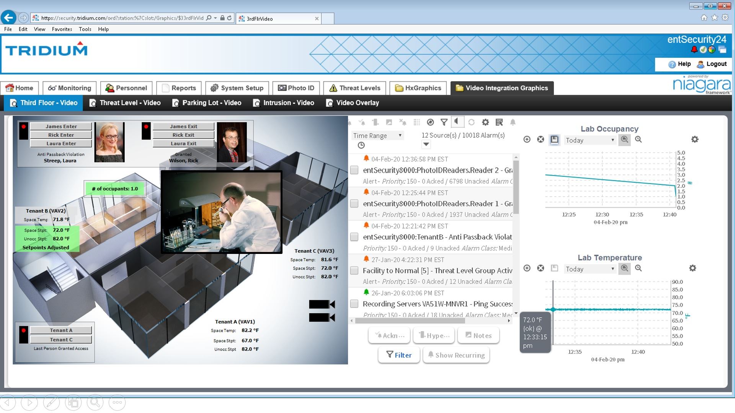Click the multi-column view icon in alarm toolbar

tap(417, 122)
